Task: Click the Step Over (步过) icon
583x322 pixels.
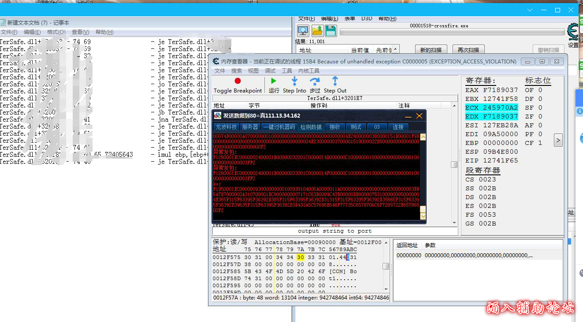Action: pyautogui.click(x=315, y=81)
